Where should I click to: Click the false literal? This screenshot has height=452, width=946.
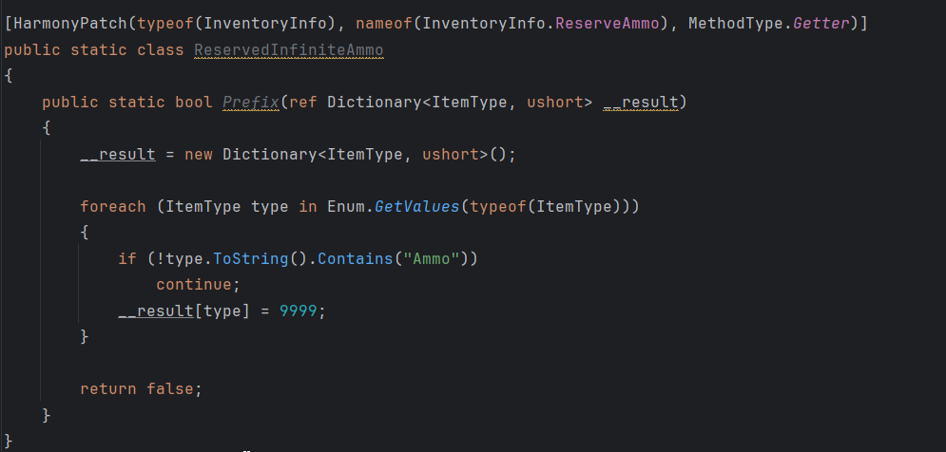coord(170,388)
